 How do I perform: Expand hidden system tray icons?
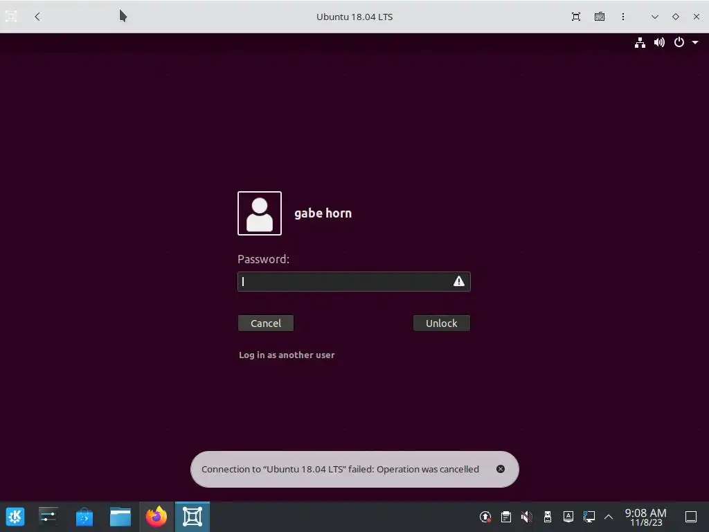(x=609, y=517)
